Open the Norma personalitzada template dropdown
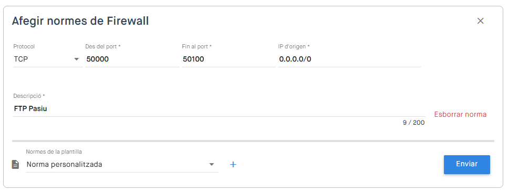Screen dimensions: 508x191 click(122, 164)
